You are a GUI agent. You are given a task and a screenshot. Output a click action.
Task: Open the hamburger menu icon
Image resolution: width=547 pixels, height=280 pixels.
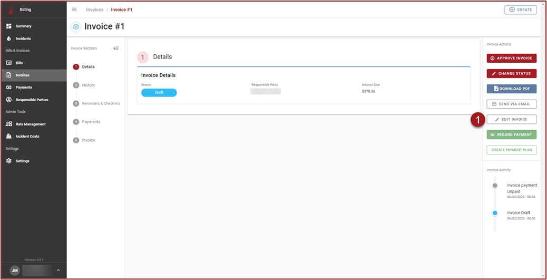coord(74,9)
